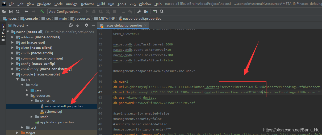Viewport: 322px width, 135px height.
Task: Click the locate/scroll-from-source crosshair icon
Action: pyautogui.click(x=71, y=25)
